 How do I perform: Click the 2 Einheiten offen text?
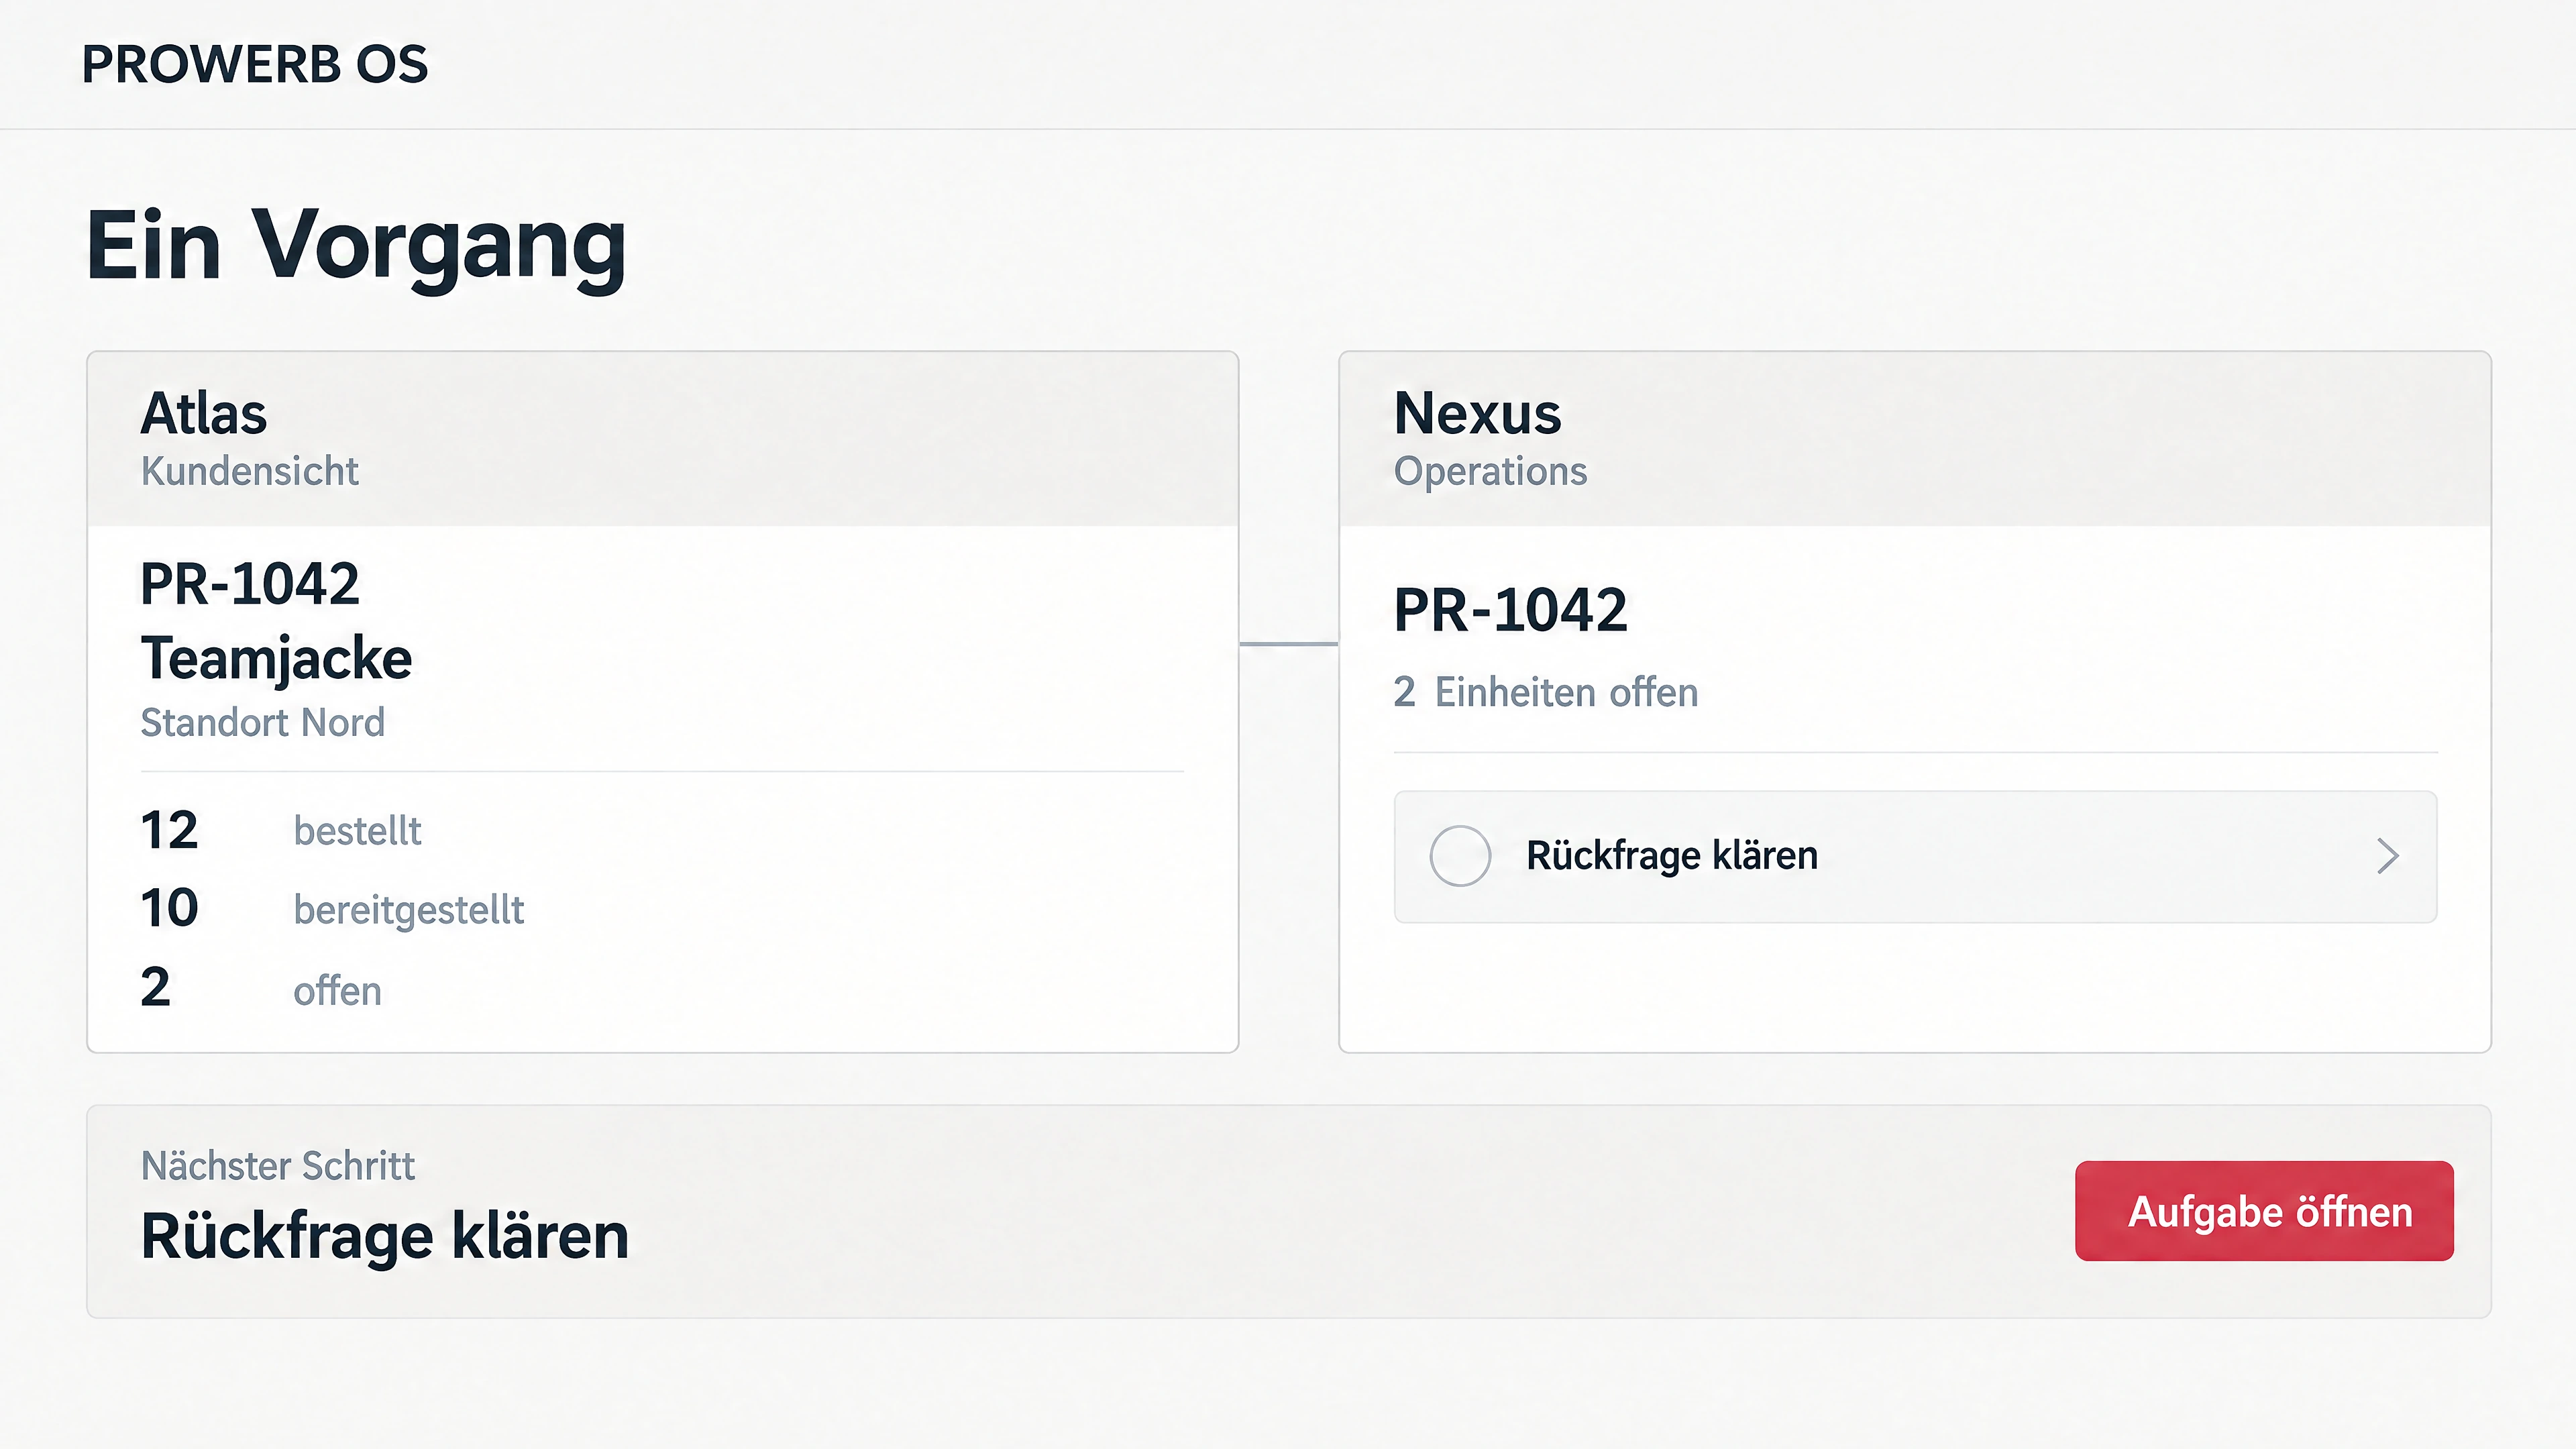[1546, 692]
